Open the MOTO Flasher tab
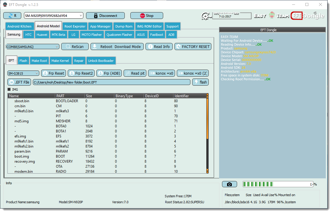Screen dimensions: 332x213 pos(92,35)
